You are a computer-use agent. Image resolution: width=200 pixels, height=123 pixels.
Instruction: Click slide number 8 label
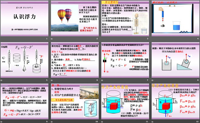[x=198, y=80]
